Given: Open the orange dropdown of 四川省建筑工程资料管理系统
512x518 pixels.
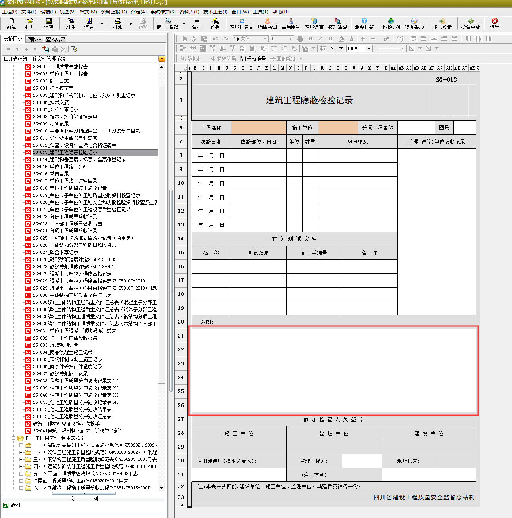Looking at the screenshot, I should [161, 59].
